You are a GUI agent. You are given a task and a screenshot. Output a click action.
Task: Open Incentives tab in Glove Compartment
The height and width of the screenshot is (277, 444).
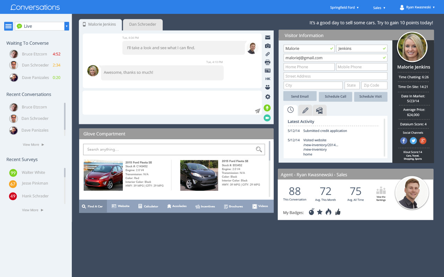(205, 206)
